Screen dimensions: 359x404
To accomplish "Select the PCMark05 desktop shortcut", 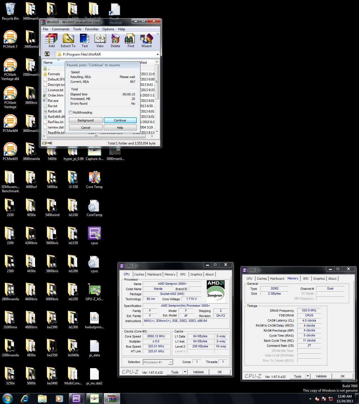I will [10, 151].
